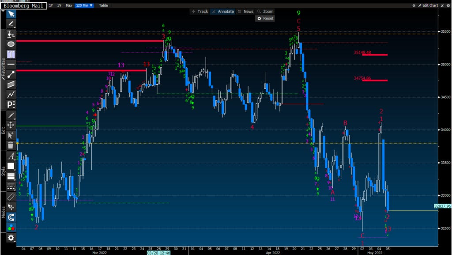Click the Track button
Screen dimensions: 452x255
[x=200, y=11]
